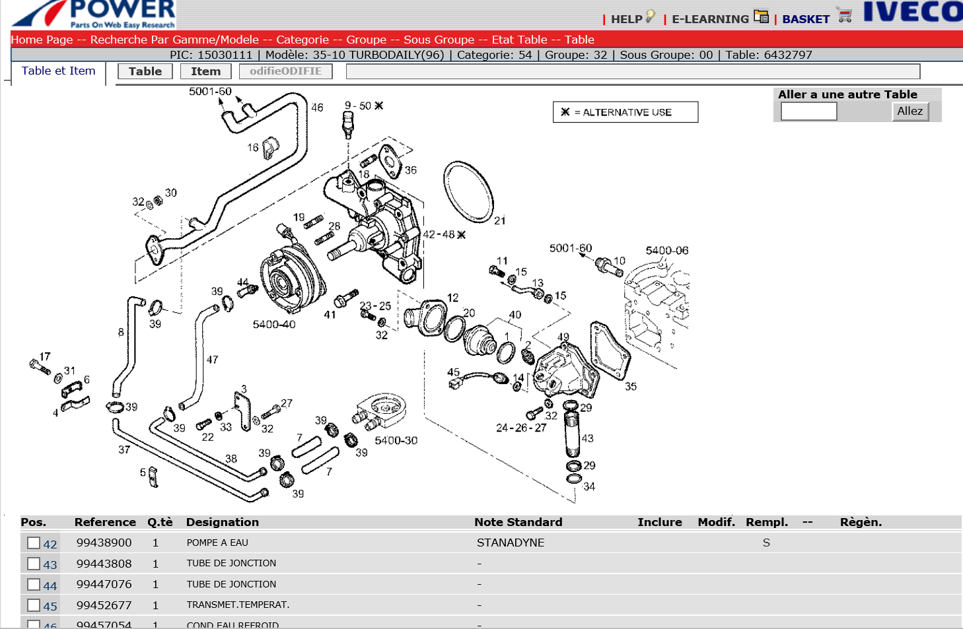Click the long empty text field beside odifieODIFIE

click(x=632, y=71)
